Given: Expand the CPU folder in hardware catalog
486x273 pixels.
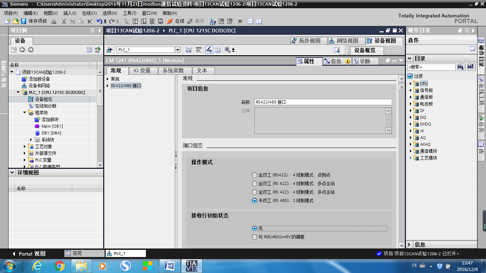Looking at the screenshot, I should (410, 84).
